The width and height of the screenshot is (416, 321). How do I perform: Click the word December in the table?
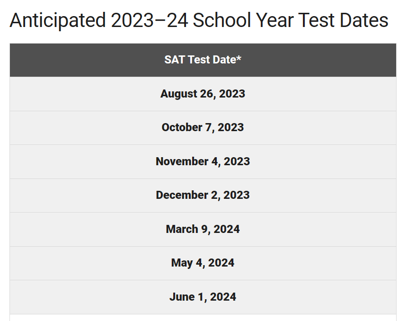(x=182, y=195)
